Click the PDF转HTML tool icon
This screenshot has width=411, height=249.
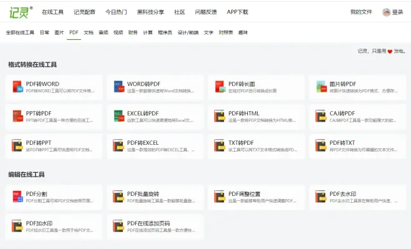pyautogui.click(x=220, y=116)
